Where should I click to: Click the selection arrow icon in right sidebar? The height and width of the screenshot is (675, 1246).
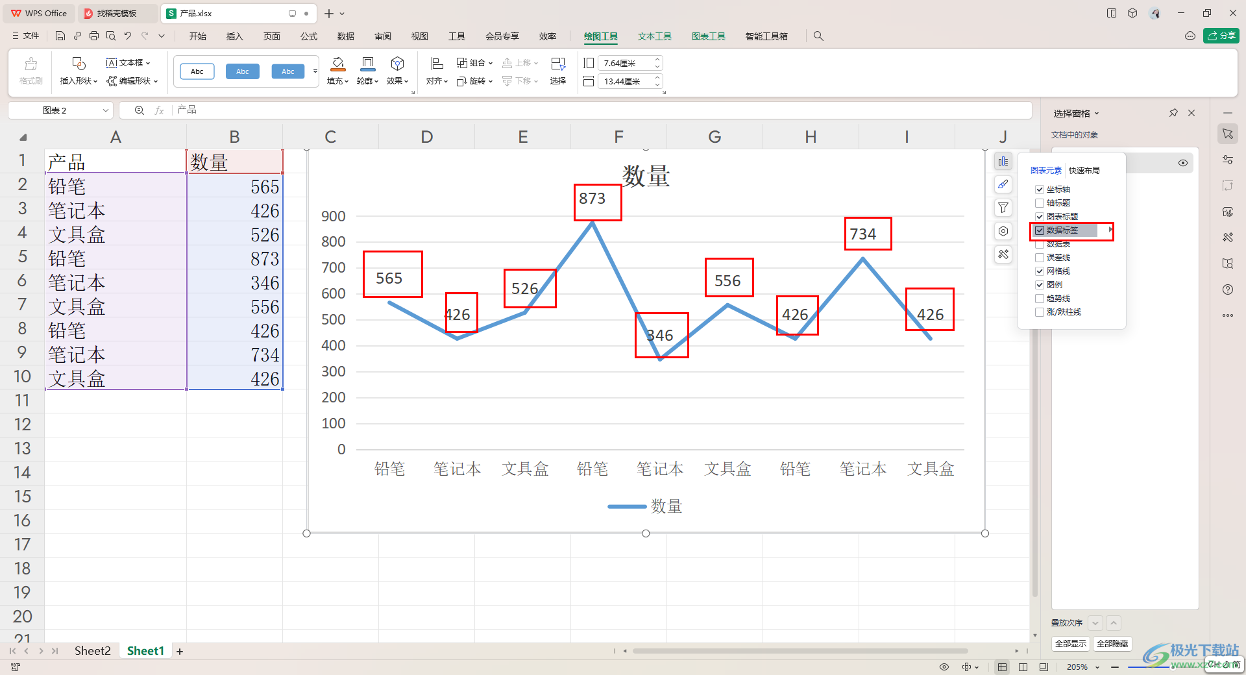pos(1227,134)
